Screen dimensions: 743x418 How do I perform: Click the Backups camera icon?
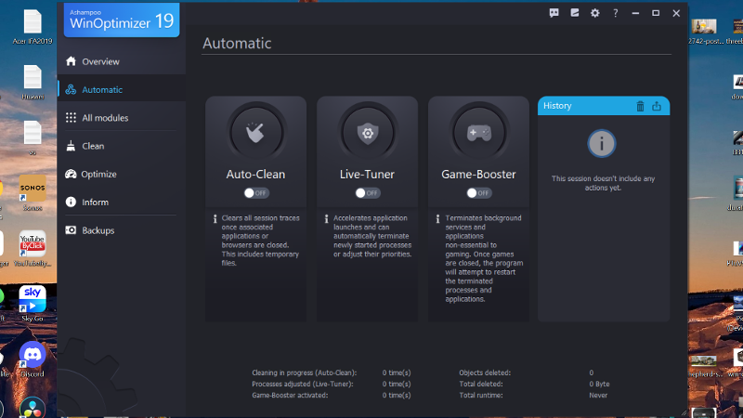(71, 229)
